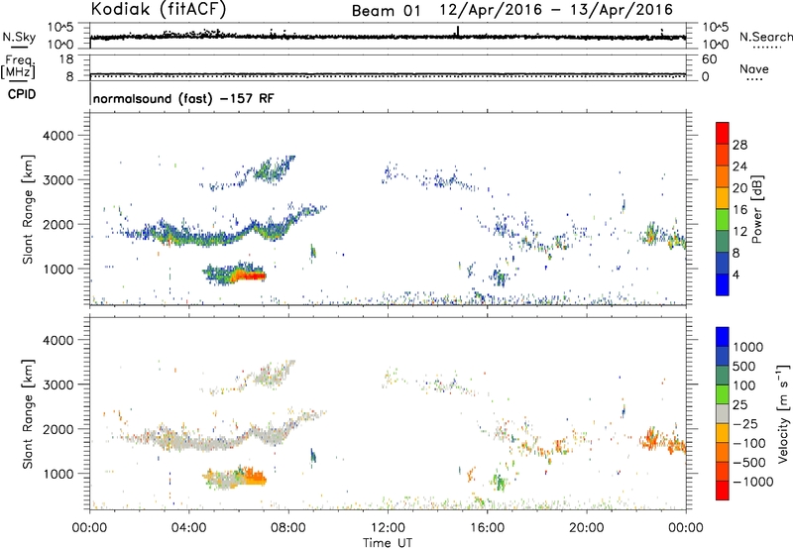Click the "Velocity [m s-1]" colorbar title

783,413
